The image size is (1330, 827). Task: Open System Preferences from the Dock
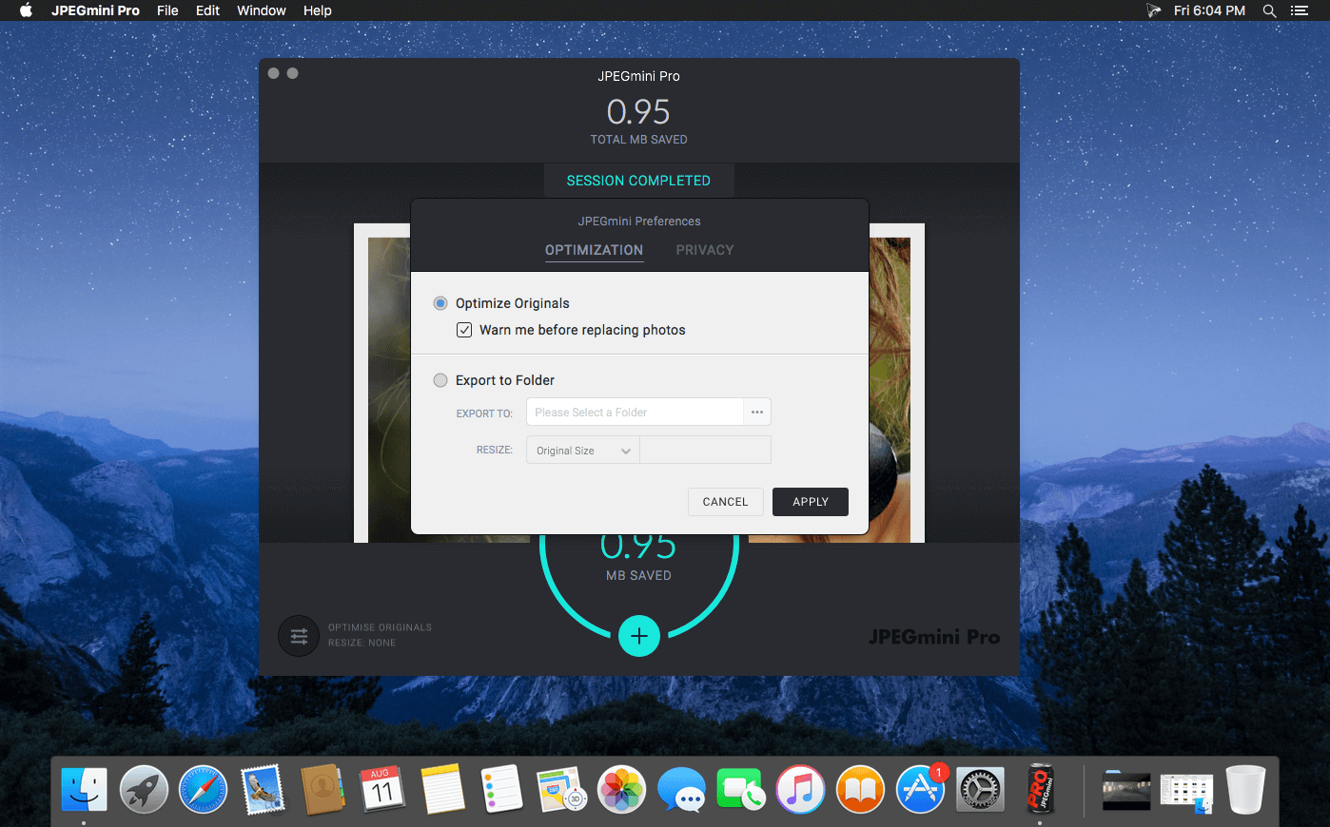coord(979,790)
